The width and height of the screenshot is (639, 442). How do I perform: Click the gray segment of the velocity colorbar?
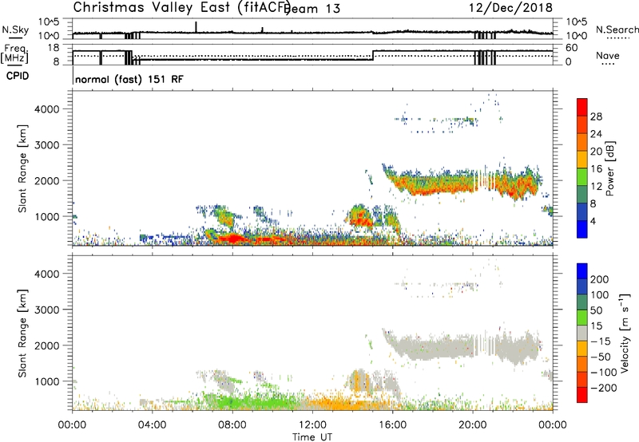click(x=582, y=333)
